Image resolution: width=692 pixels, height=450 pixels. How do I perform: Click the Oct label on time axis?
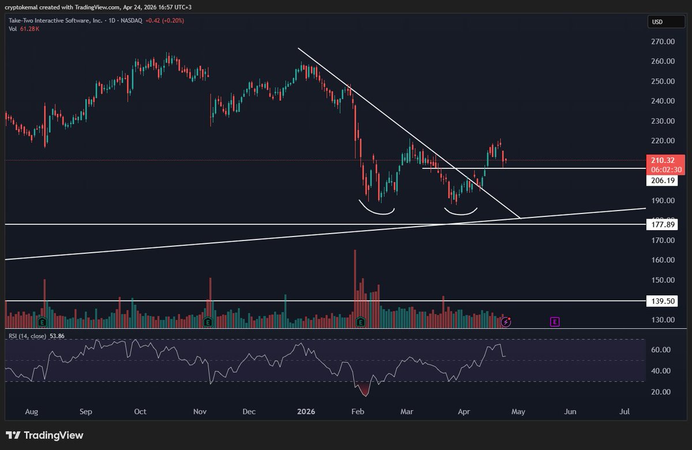[x=140, y=412]
